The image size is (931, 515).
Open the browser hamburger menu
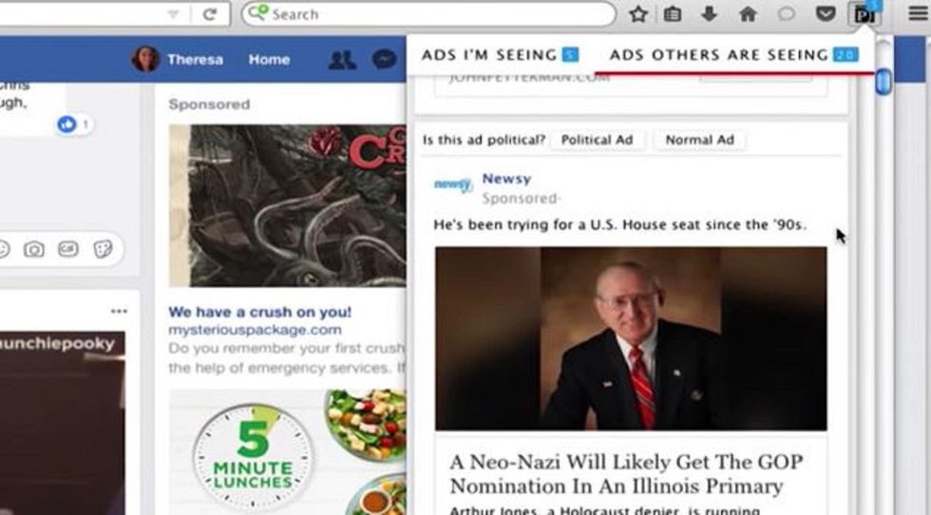point(918,13)
